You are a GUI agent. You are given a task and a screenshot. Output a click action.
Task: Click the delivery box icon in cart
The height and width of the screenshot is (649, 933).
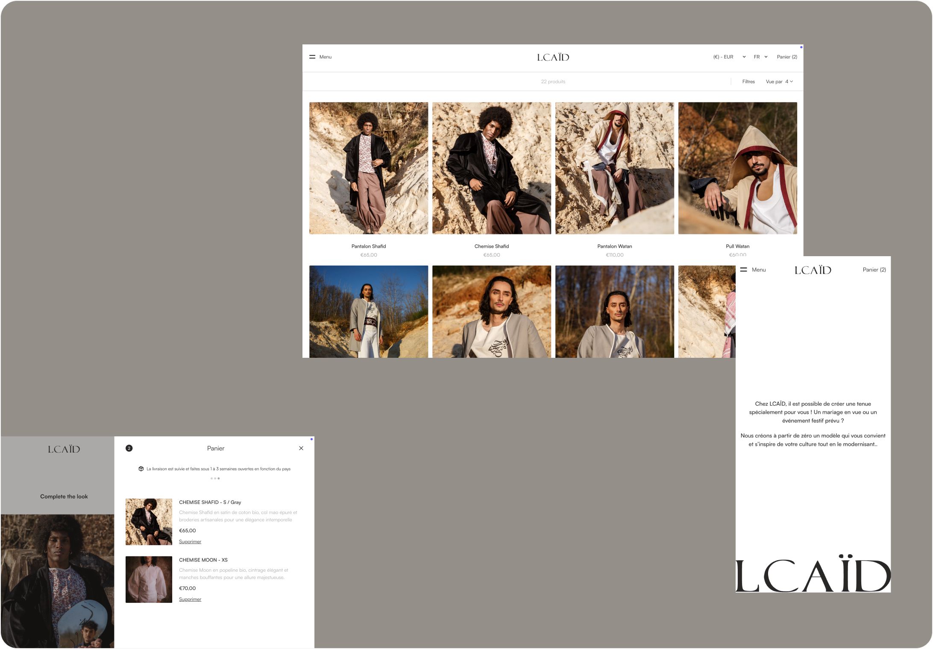pos(141,469)
